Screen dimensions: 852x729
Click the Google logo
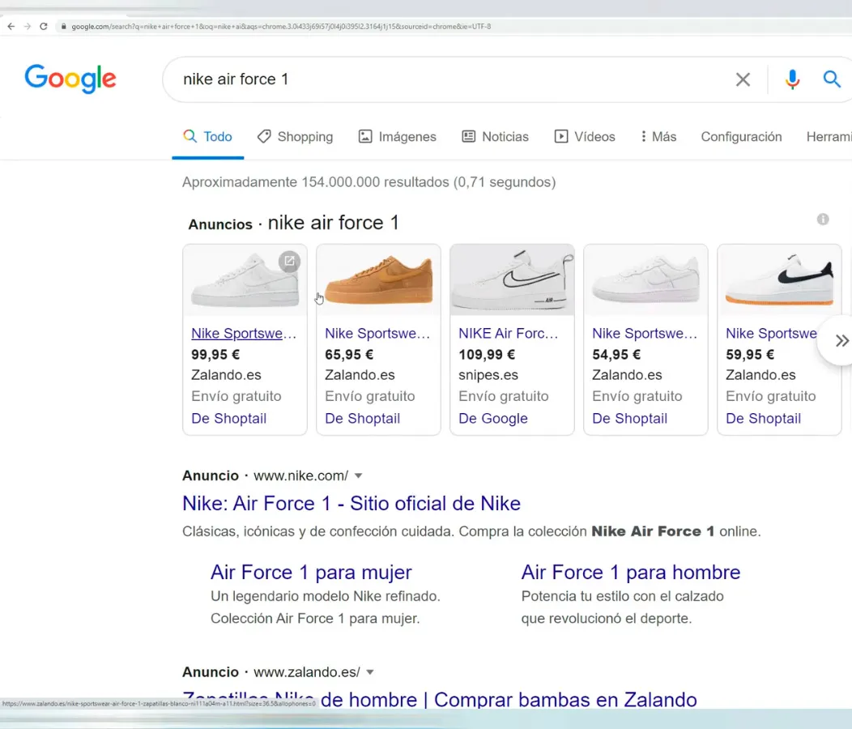[70, 79]
